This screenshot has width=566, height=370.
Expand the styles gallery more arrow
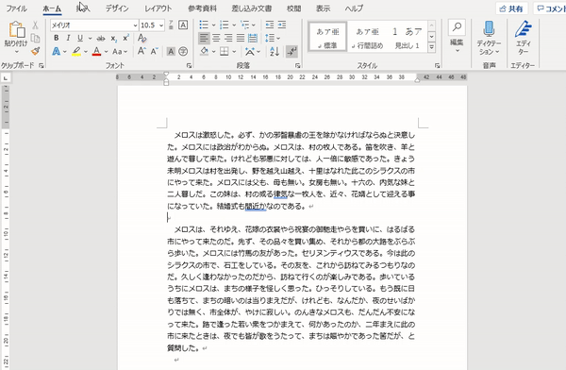432,47
